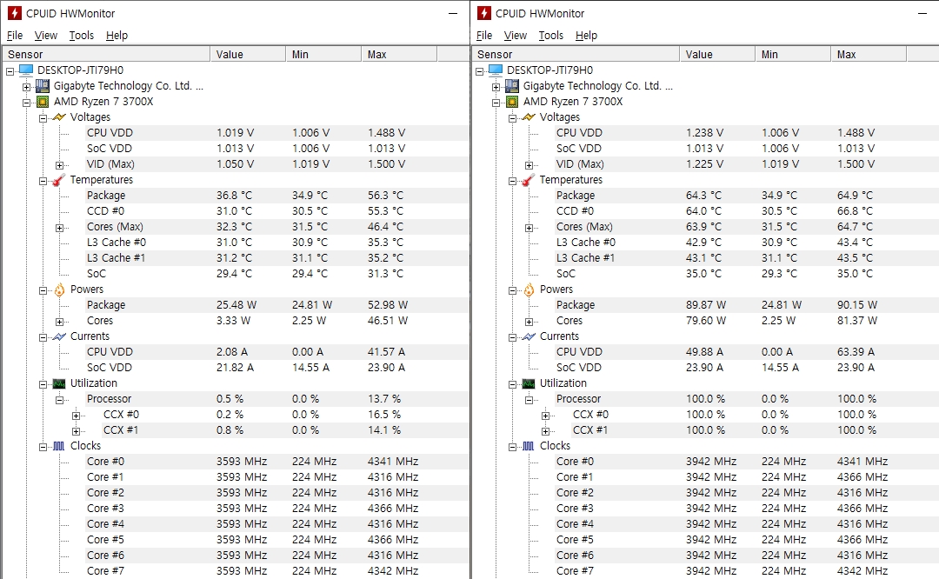939x579 pixels.
Task: Click the Gigabyte motherboard icon in left window
Action: (43, 85)
